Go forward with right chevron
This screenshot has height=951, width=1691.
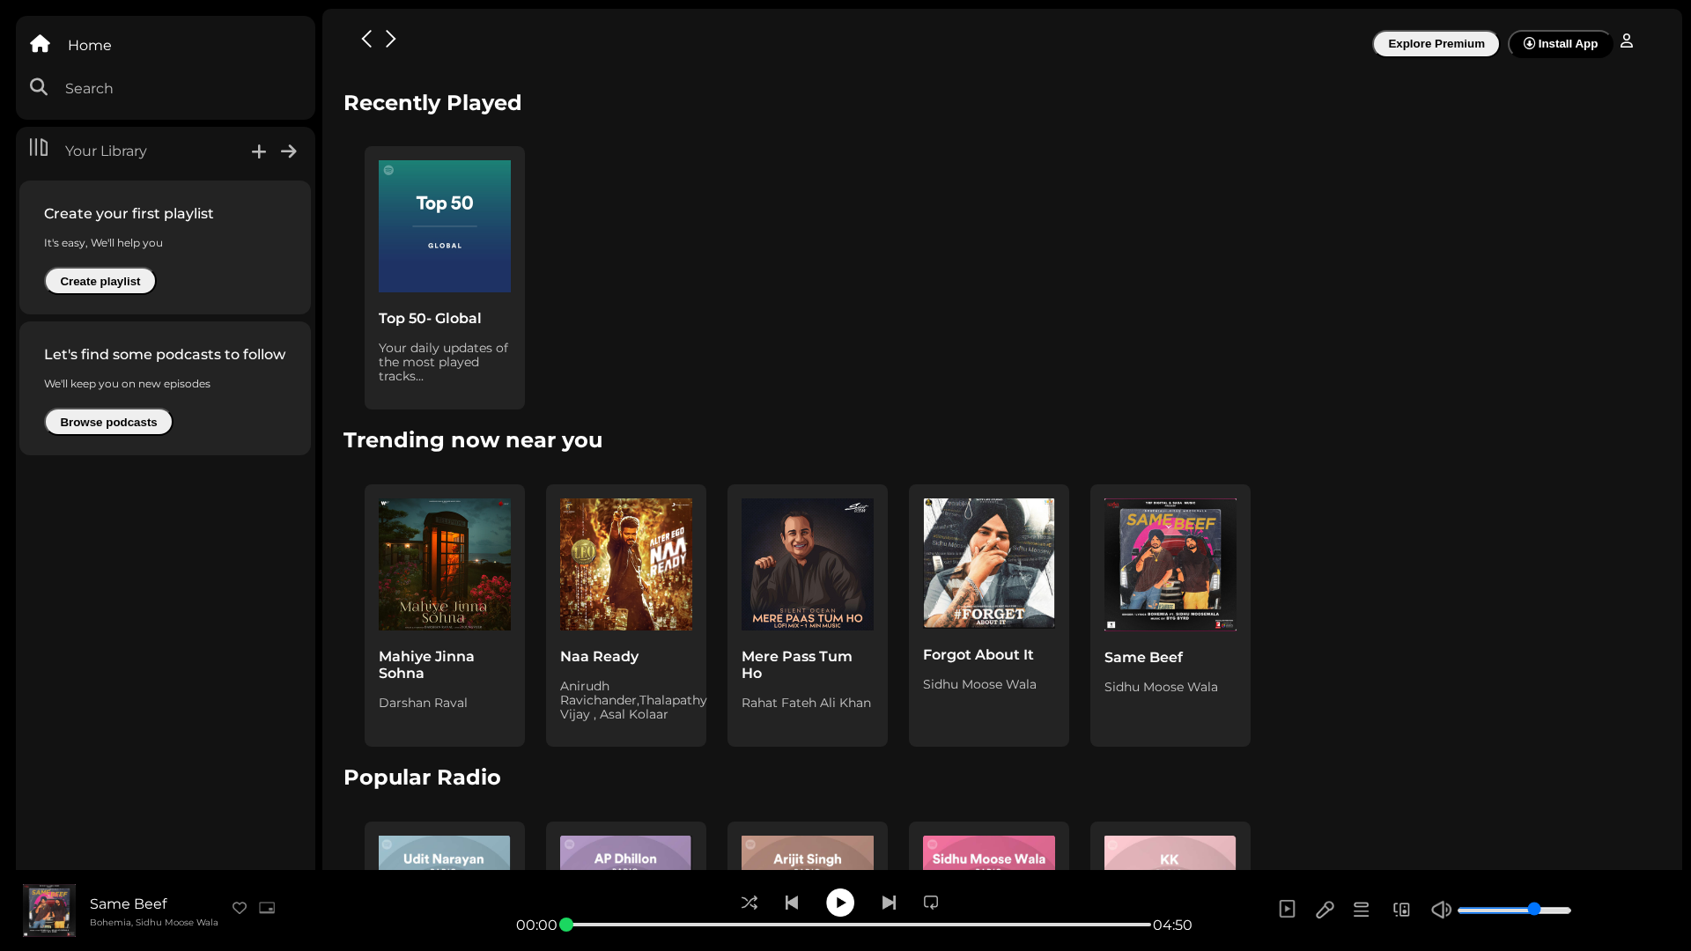[391, 39]
